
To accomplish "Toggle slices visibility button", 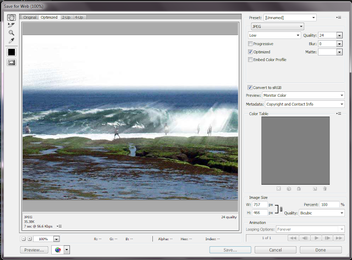I will (12, 62).
